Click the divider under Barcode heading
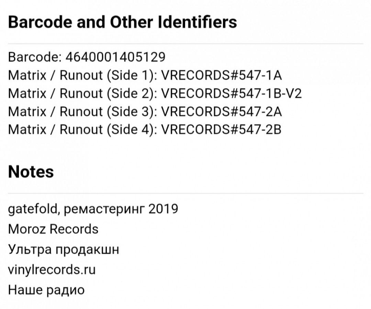 (x=185, y=44)
